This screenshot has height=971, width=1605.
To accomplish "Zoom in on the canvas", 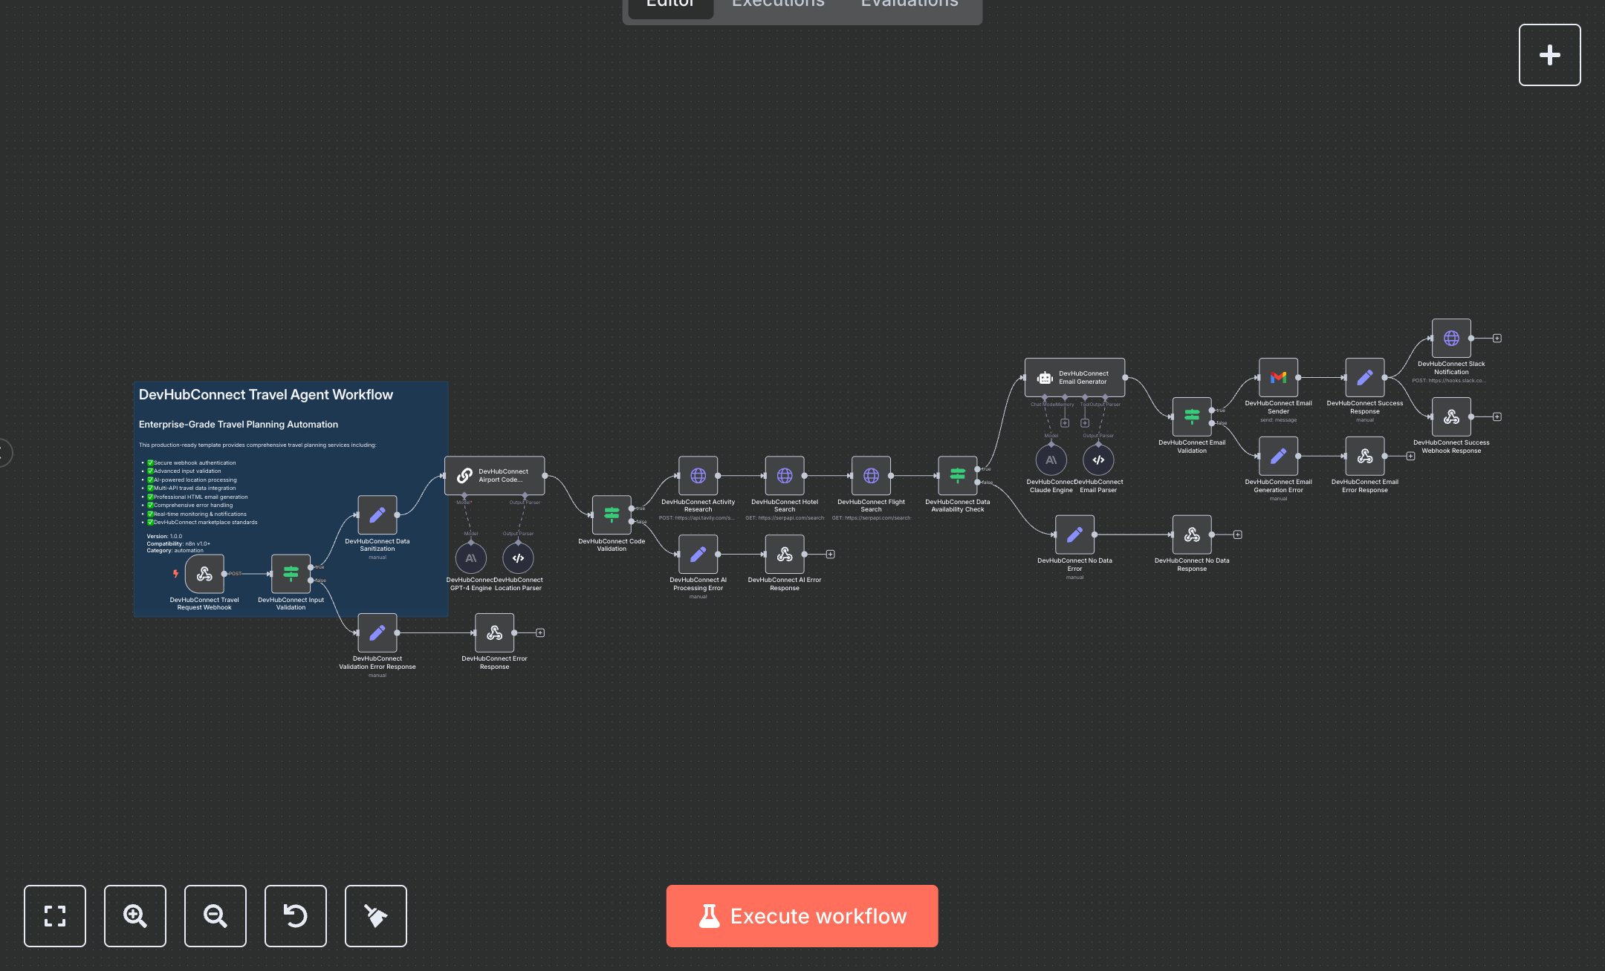I will click(135, 915).
